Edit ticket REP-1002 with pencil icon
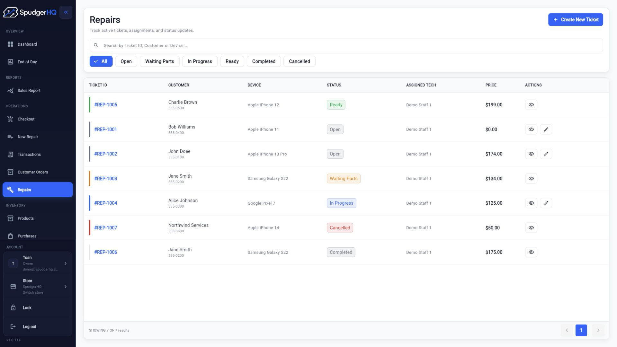This screenshot has width=617, height=347. pyautogui.click(x=546, y=154)
